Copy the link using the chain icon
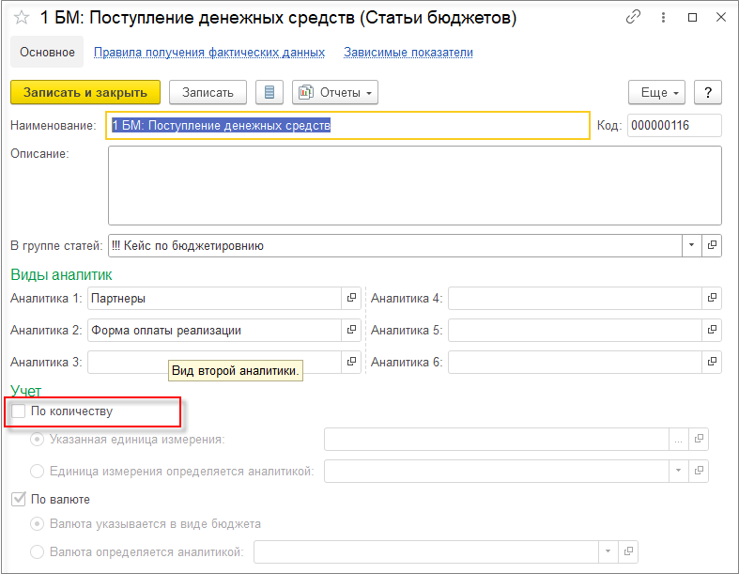 pos(634,17)
